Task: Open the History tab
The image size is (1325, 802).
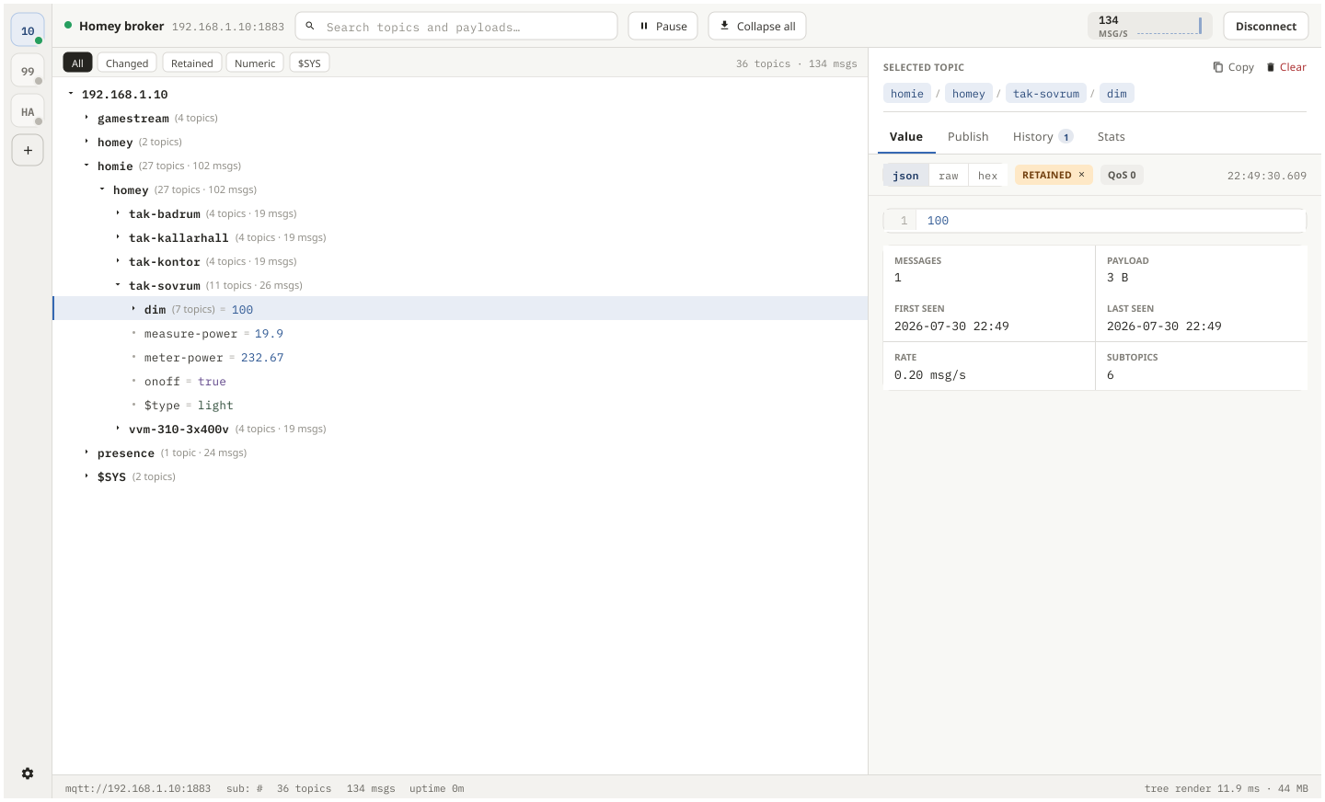Action: tap(1043, 136)
